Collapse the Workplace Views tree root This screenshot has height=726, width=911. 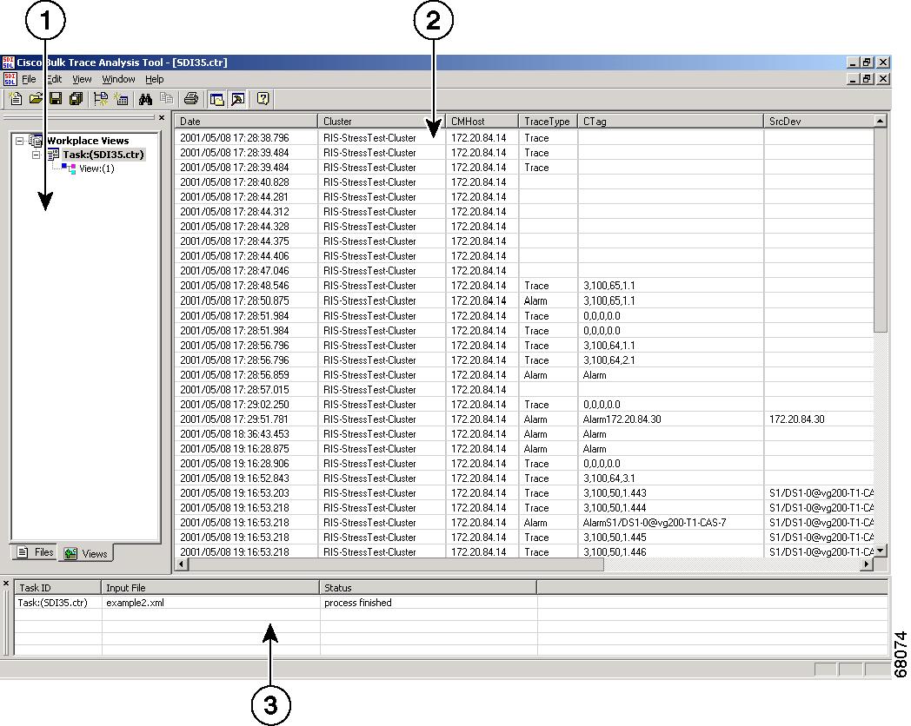20,141
